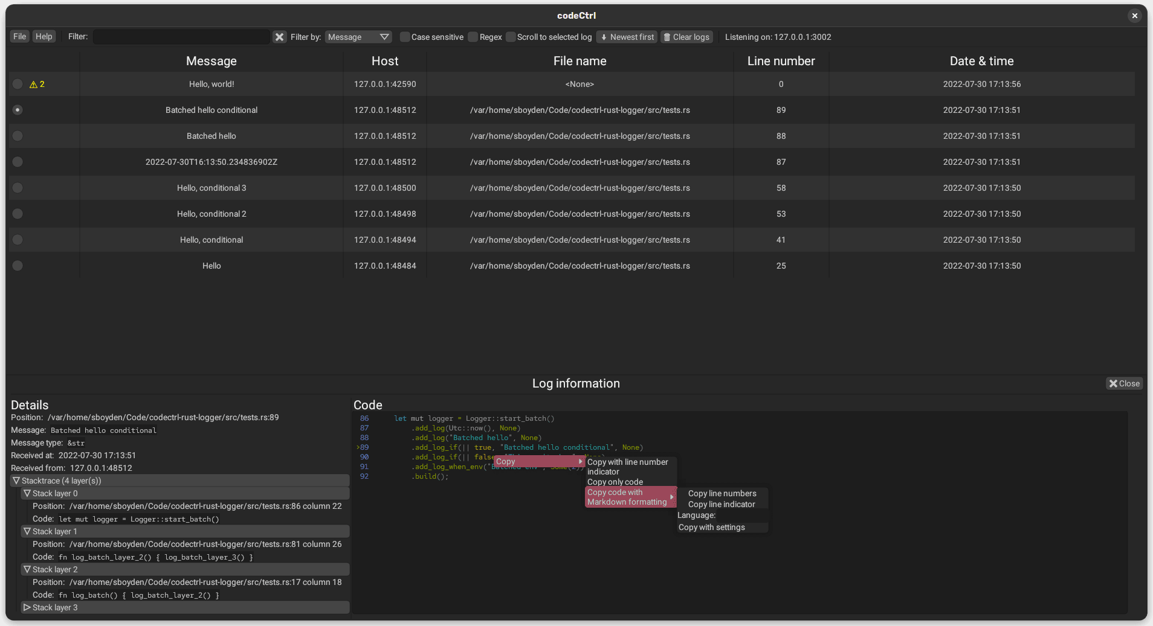The height and width of the screenshot is (626, 1153).
Task: Open the Filter by dropdown showing Message
Action: pyautogui.click(x=358, y=37)
